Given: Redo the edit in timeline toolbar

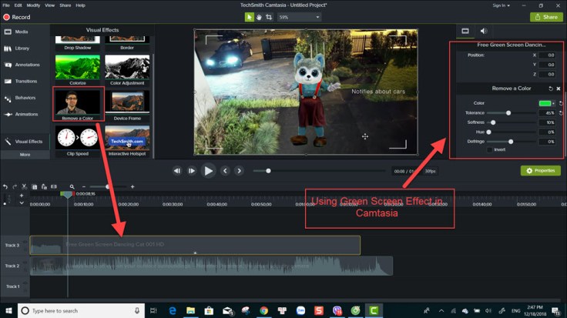Looking at the screenshot, I should [15, 187].
